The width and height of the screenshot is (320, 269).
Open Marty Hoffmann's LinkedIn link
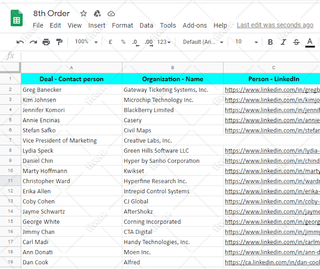coord(272,171)
